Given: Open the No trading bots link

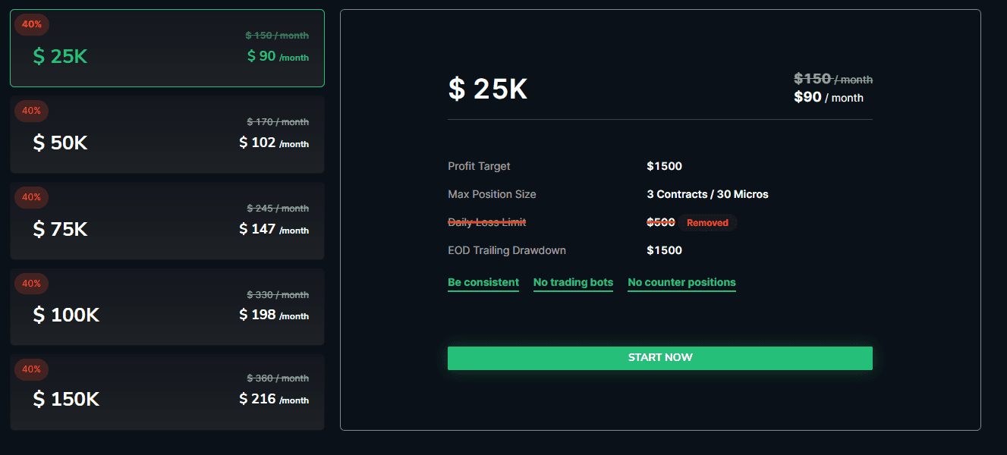Looking at the screenshot, I should coord(573,283).
